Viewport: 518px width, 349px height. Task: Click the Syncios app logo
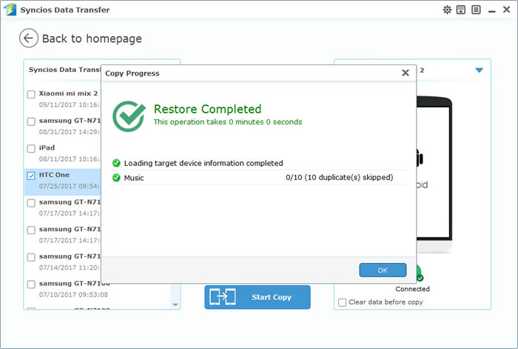(10, 10)
